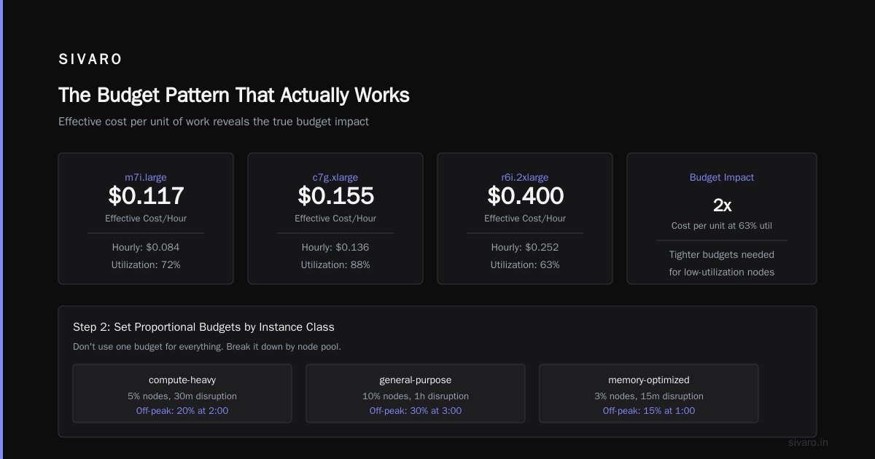Viewport: 875px width, 459px height.
Task: Click '3% nodes, 15m disruption' text
Action: (649, 396)
